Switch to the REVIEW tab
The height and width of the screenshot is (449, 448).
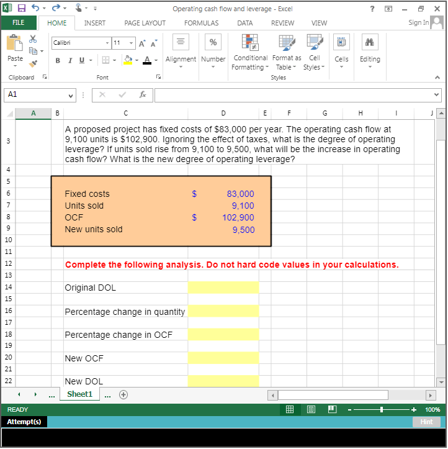(x=283, y=23)
